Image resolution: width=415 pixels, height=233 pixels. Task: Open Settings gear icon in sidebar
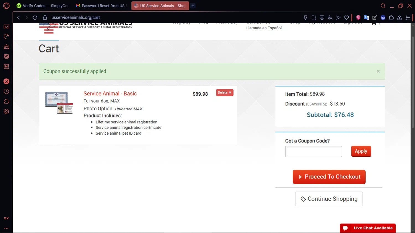click(6, 111)
